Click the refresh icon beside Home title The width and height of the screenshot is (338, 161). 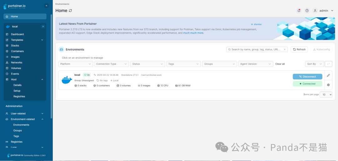[70, 11]
